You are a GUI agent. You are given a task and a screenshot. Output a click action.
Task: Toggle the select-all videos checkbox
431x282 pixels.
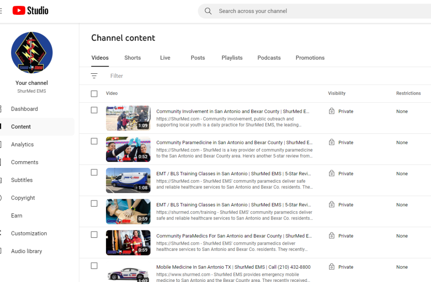tap(94, 93)
